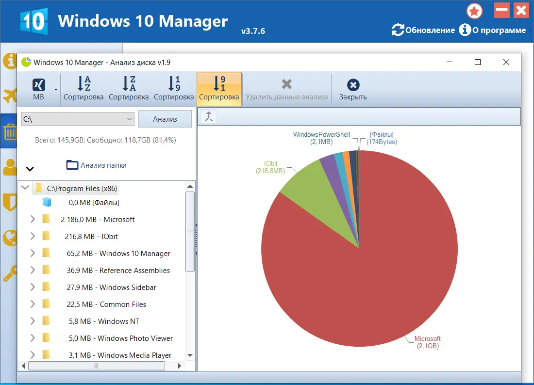
Task: Expand the IObit folder node
Action: tap(33, 236)
